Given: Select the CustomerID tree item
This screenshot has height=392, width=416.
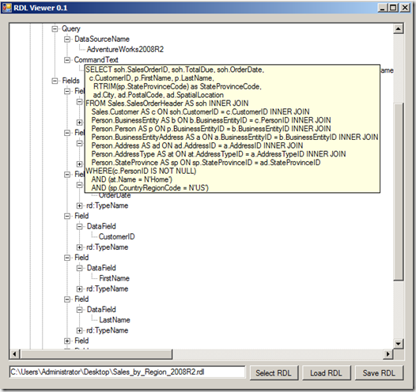Looking at the screenshot, I should click(x=117, y=236).
